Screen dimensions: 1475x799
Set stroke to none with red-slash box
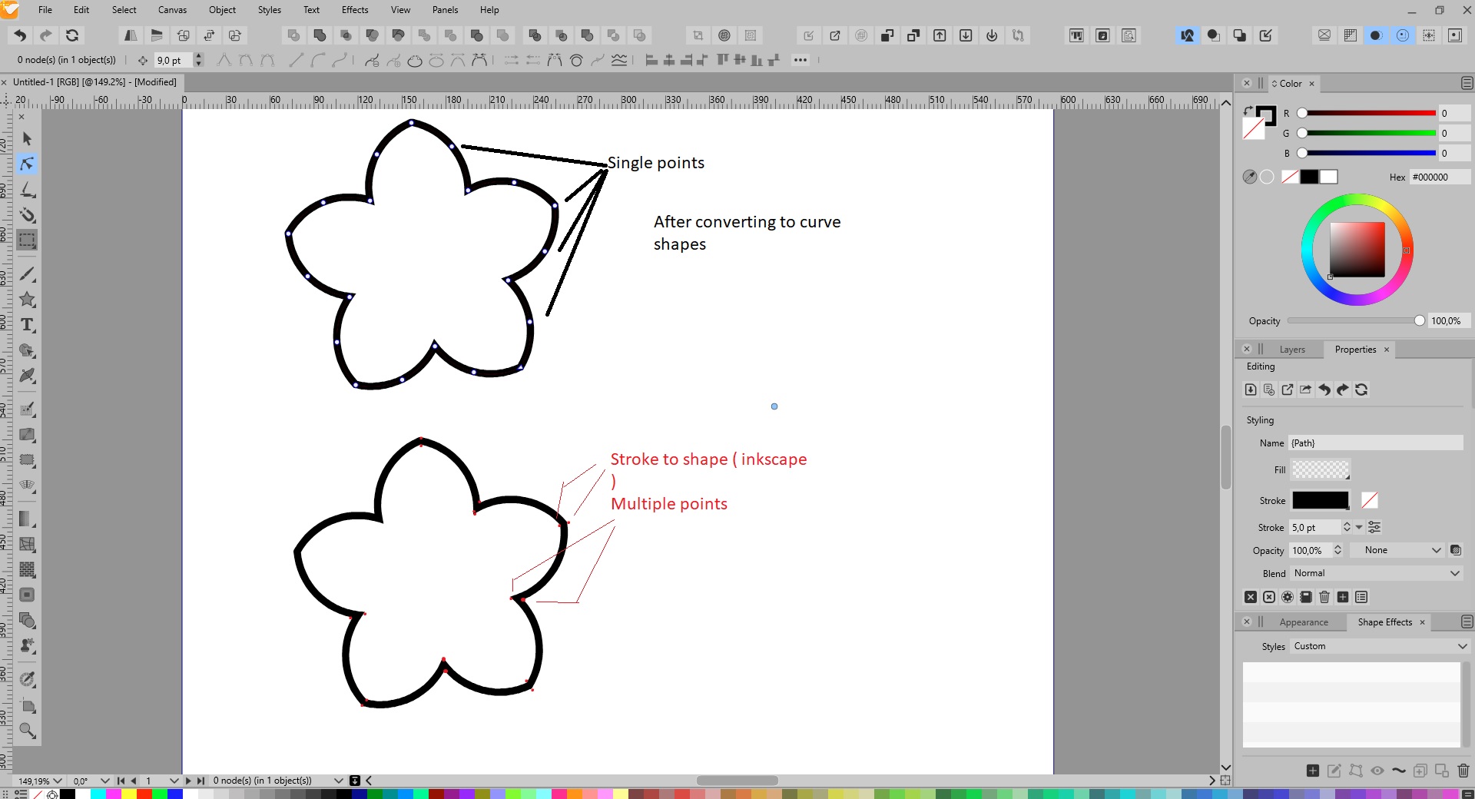1369,500
